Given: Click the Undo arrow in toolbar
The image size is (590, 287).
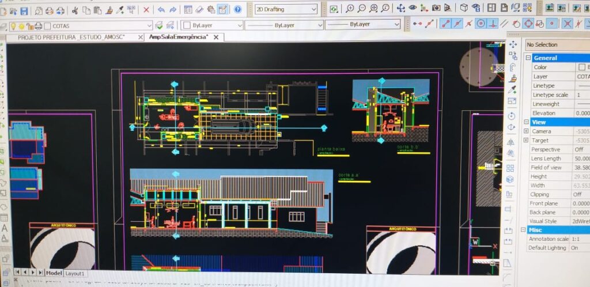Looking at the screenshot, I should [161, 10].
